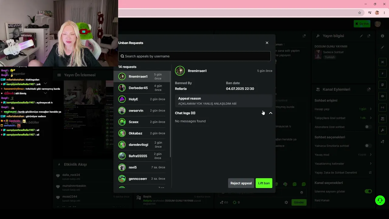Toggle Yalnızca Emotlarla sohbet switch

point(368,146)
